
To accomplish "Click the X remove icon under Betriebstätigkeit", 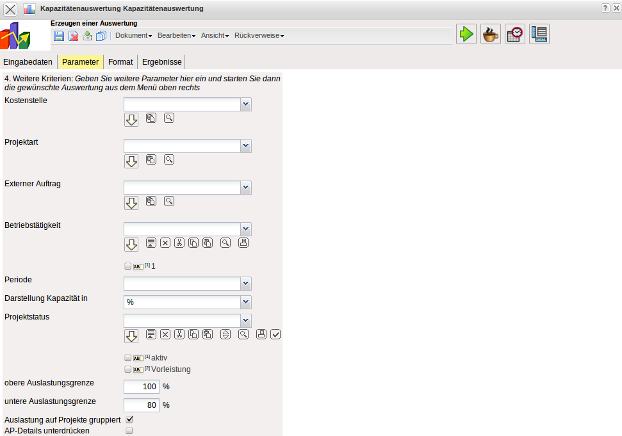I will (165, 243).
